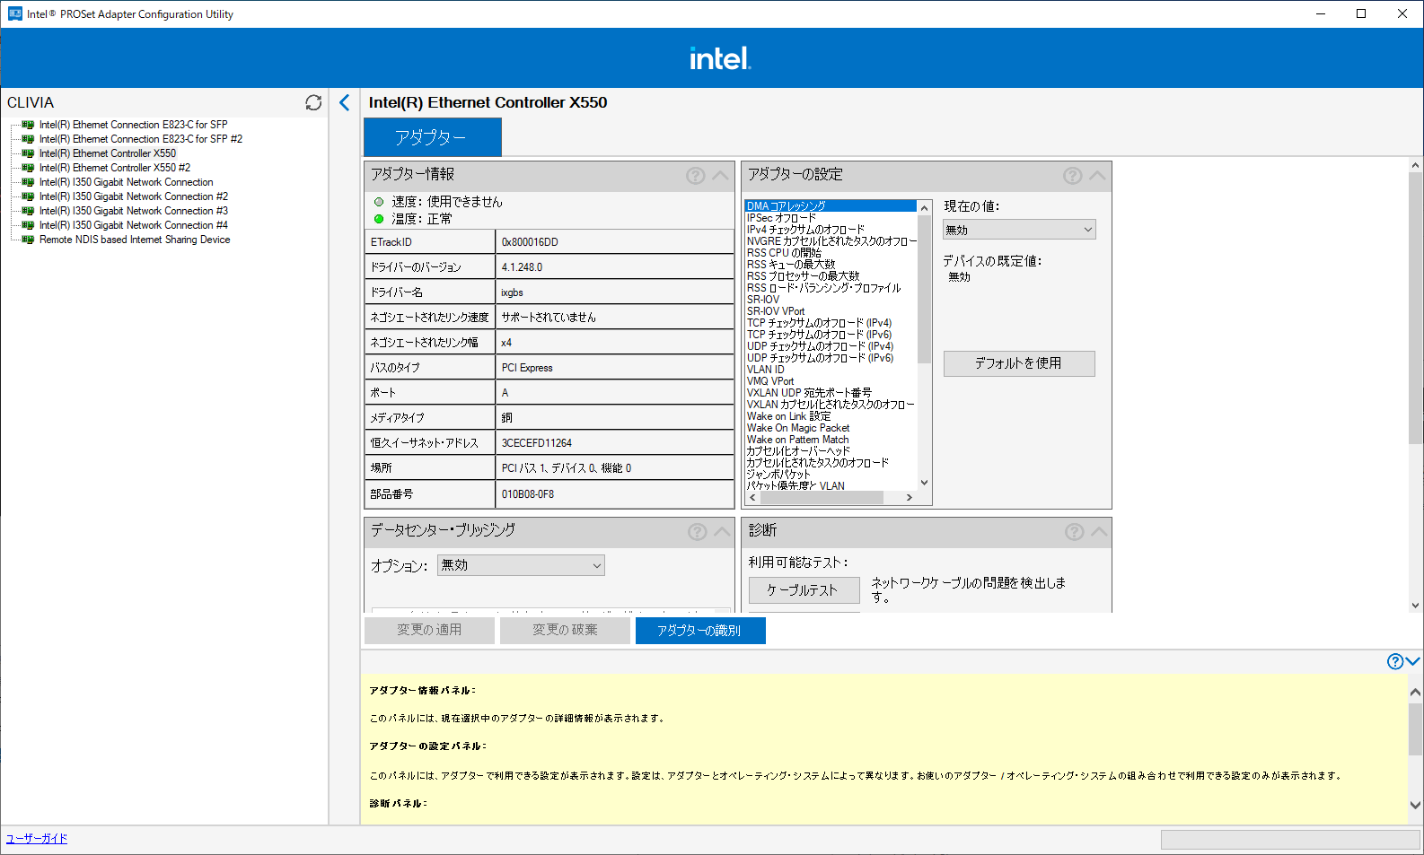This screenshot has width=1424, height=855.
Task: Click the 変更の破棄 button
Action: tap(565, 631)
